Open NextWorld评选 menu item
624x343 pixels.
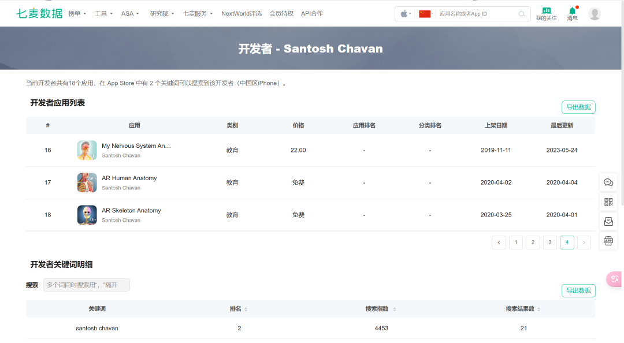pos(242,13)
